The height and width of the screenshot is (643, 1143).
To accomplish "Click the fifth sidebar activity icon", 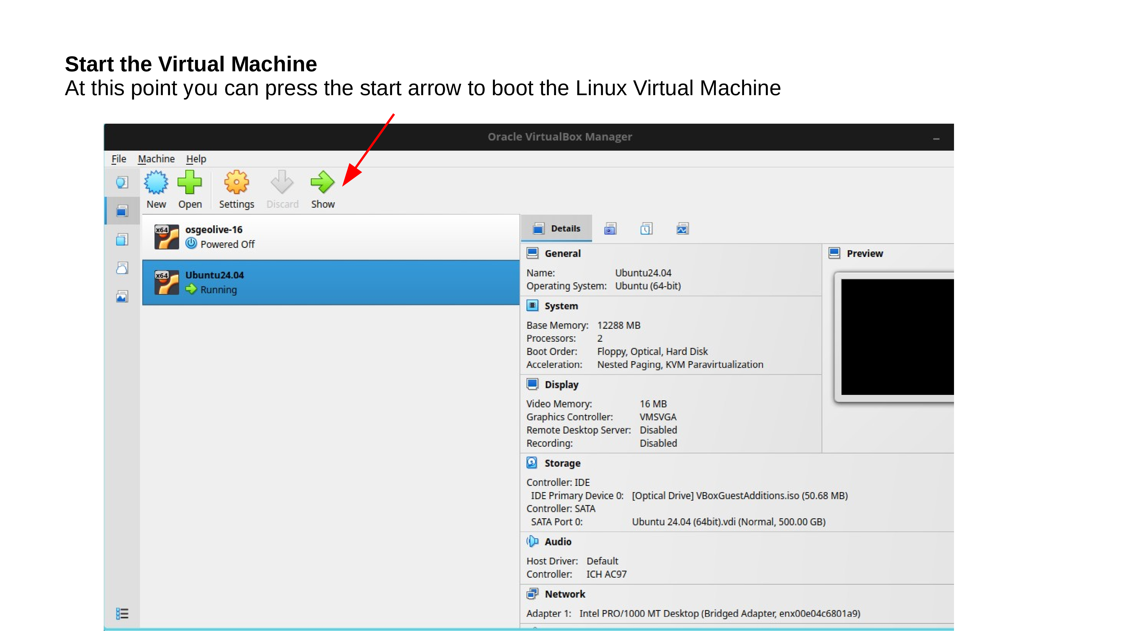I will click(x=122, y=296).
